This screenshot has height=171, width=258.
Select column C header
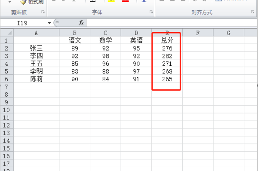[x=105, y=33]
